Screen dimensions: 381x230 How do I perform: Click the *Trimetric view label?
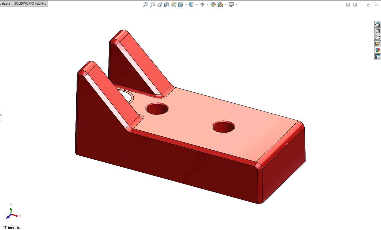coord(12,227)
